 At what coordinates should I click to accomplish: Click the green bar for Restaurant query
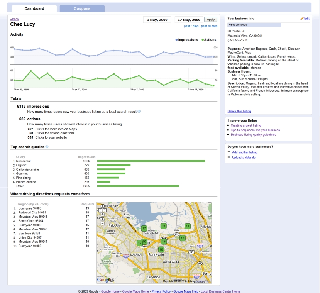tap(151, 161)
